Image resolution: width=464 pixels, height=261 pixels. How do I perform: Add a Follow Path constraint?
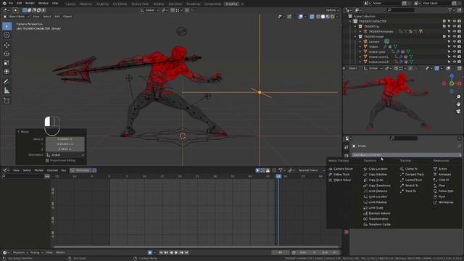pos(443,191)
